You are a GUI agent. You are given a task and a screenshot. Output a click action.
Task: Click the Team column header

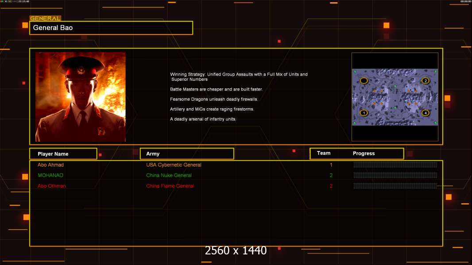[324, 153]
